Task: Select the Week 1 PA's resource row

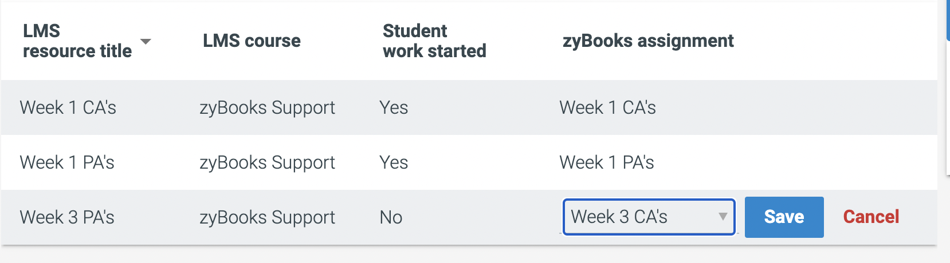Action: (469, 162)
